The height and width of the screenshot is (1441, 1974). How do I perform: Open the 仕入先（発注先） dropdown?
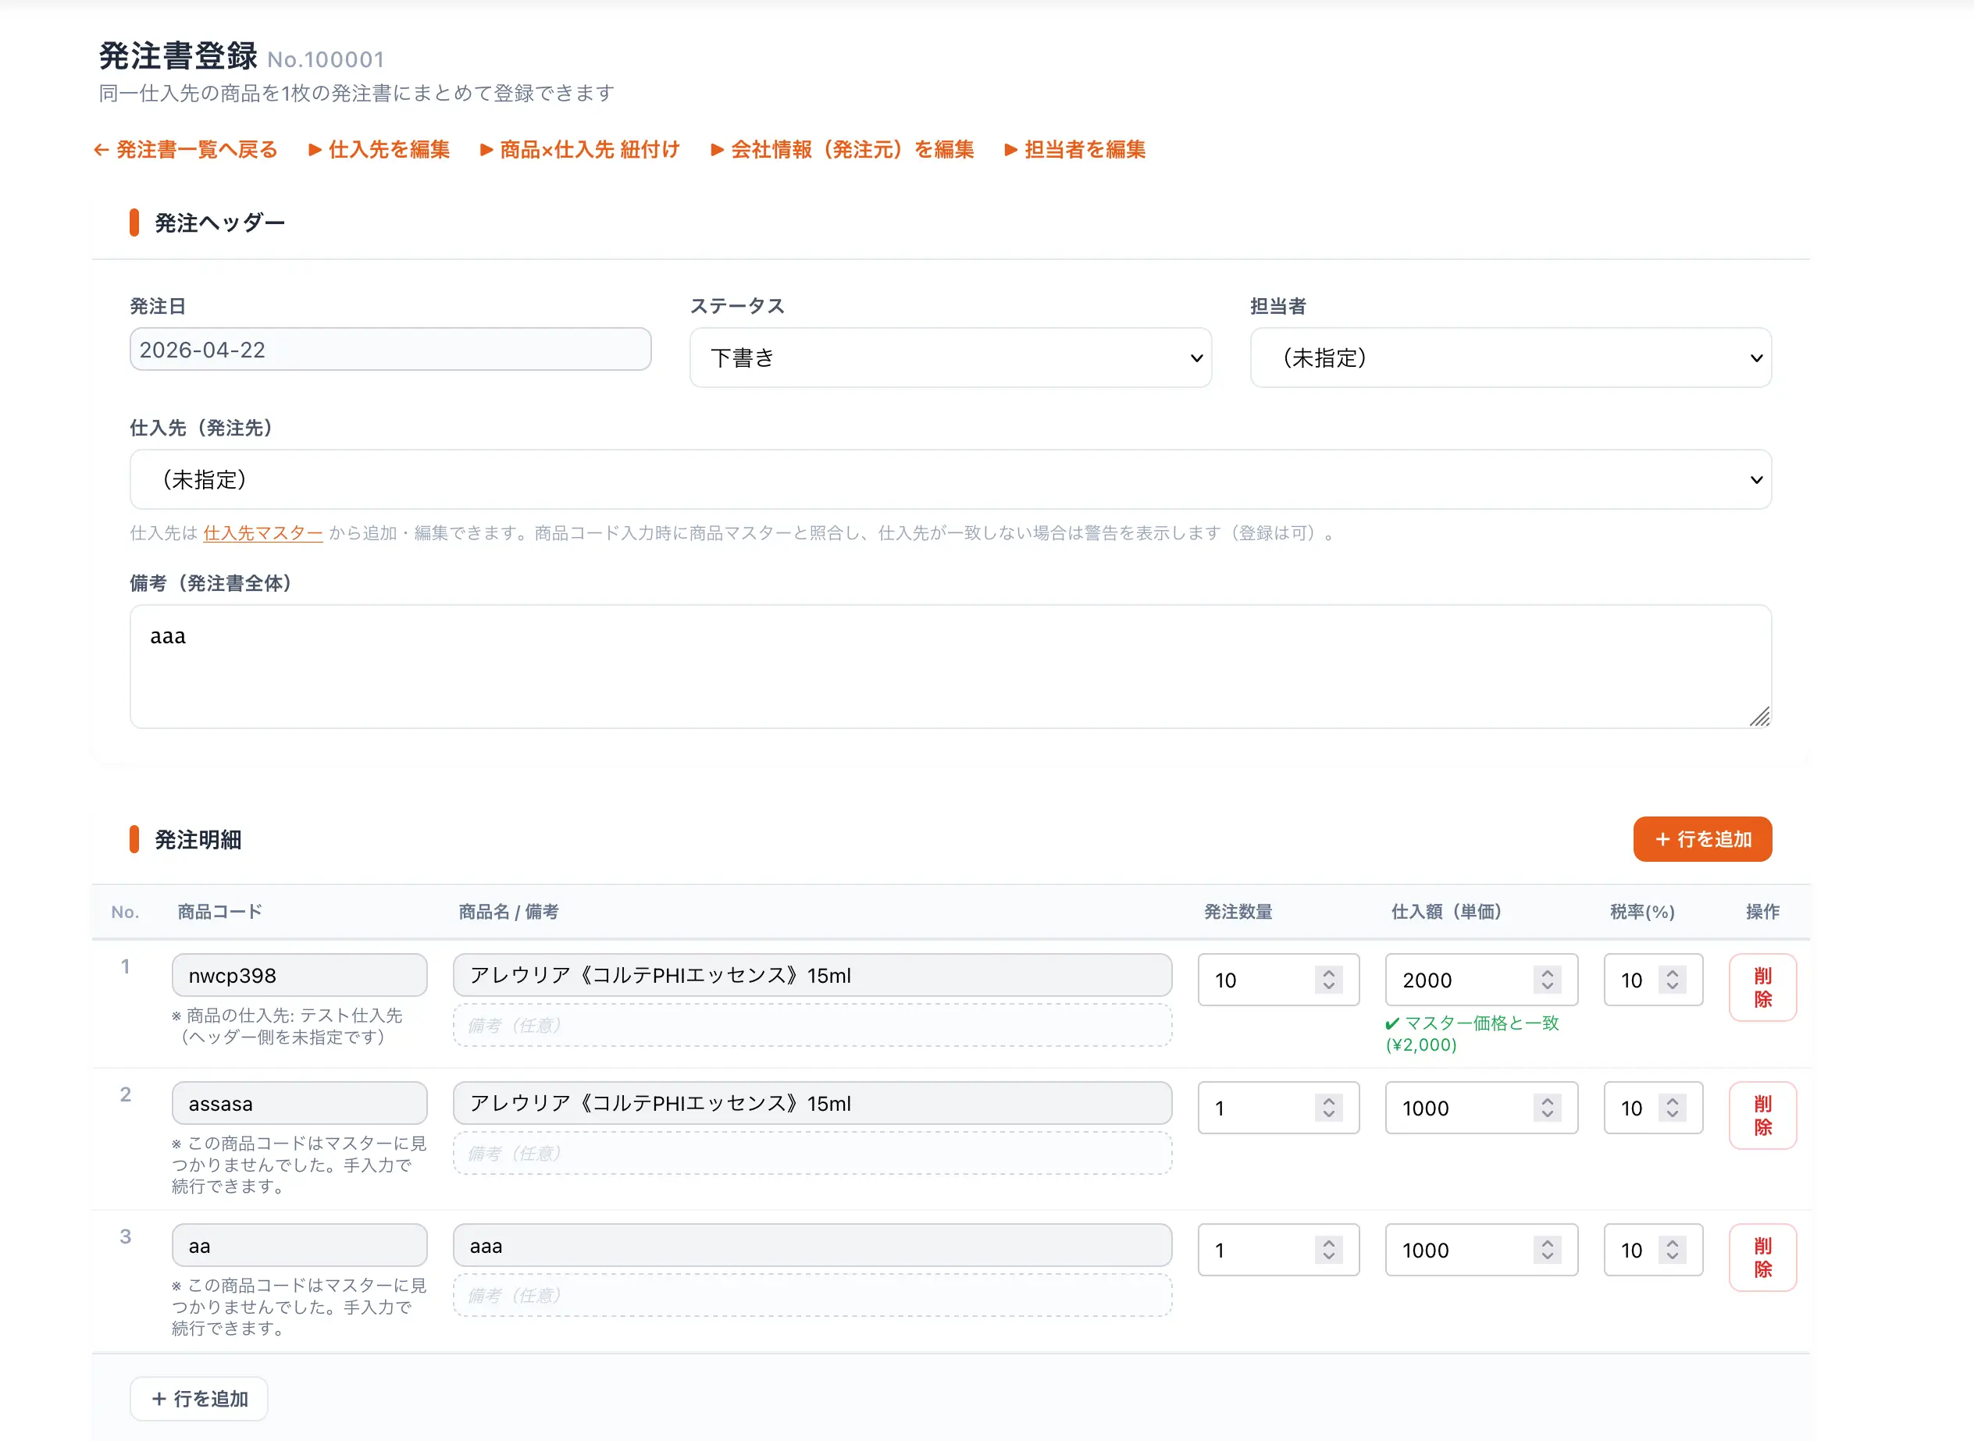(950, 480)
